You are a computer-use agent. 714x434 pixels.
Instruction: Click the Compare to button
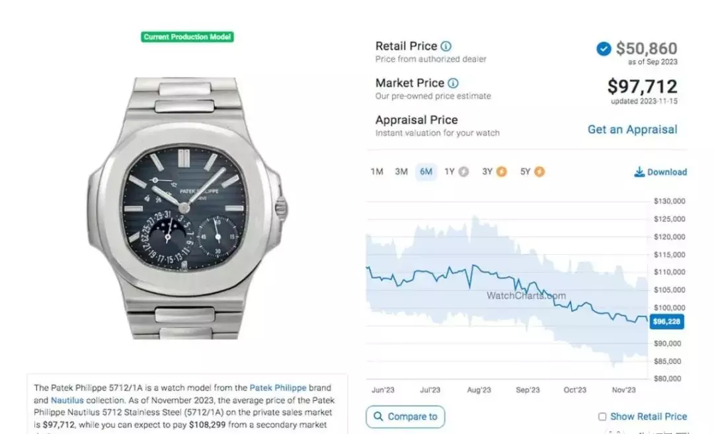coord(405,417)
